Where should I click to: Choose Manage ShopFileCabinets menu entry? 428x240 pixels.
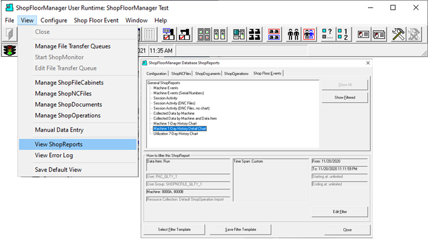point(78,82)
